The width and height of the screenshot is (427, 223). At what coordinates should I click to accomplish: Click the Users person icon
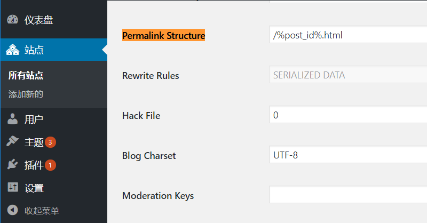[13, 118]
